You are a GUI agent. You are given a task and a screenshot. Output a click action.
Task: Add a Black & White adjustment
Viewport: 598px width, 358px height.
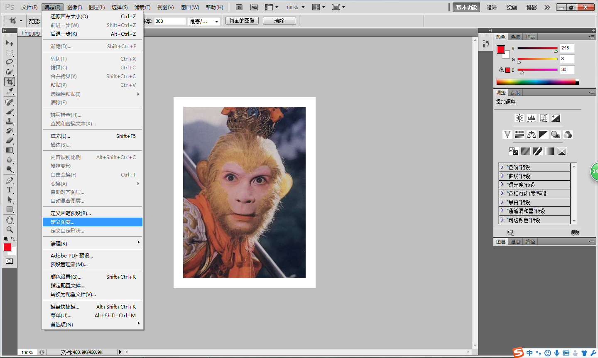coord(544,135)
